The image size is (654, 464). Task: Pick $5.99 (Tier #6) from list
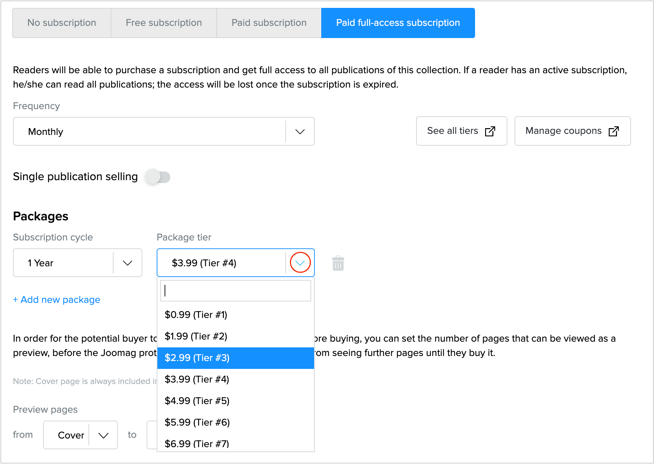[197, 422]
